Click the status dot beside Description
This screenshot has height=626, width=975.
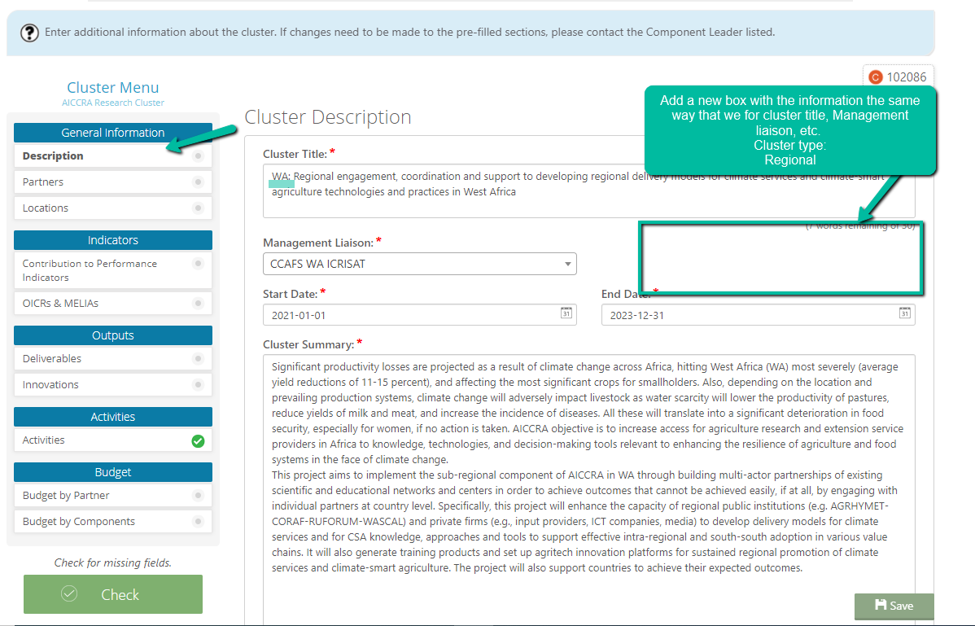(198, 156)
